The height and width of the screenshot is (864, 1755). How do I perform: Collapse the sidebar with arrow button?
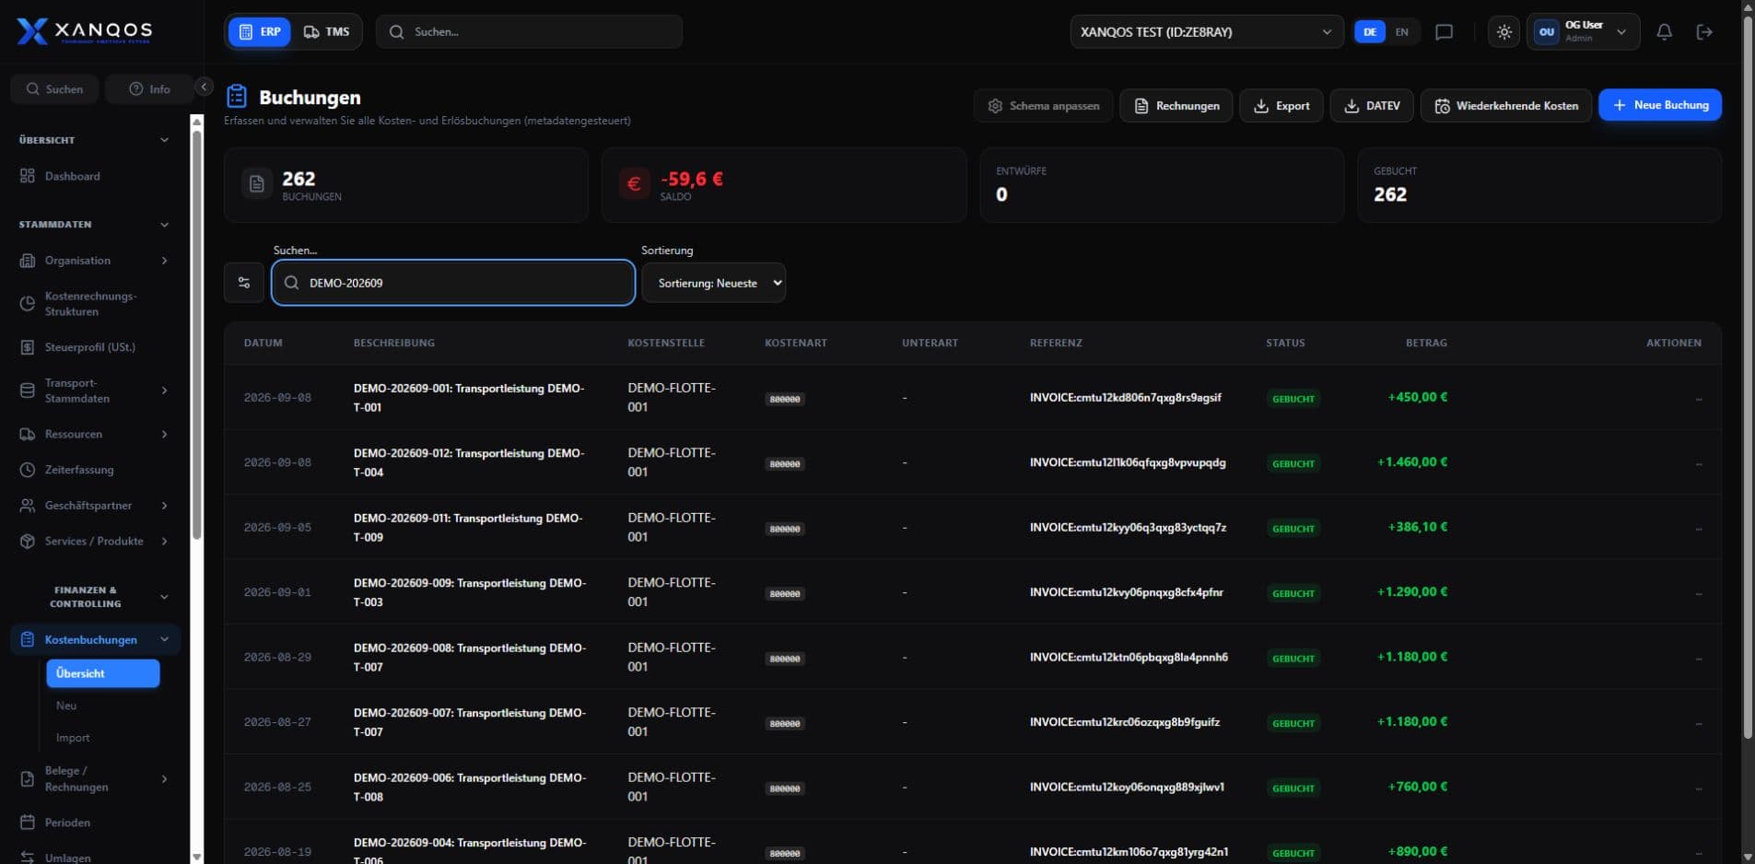[205, 87]
